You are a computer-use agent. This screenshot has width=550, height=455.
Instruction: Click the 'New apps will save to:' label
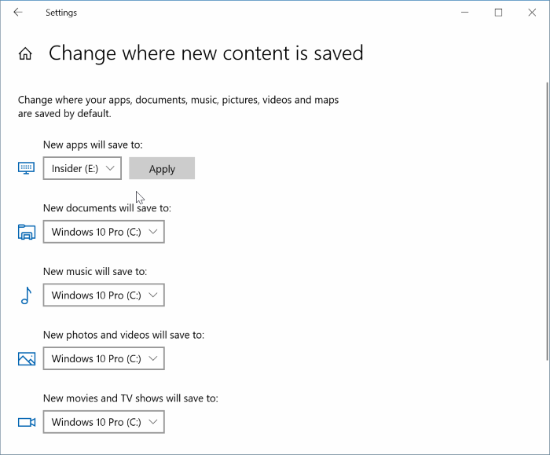pos(93,145)
